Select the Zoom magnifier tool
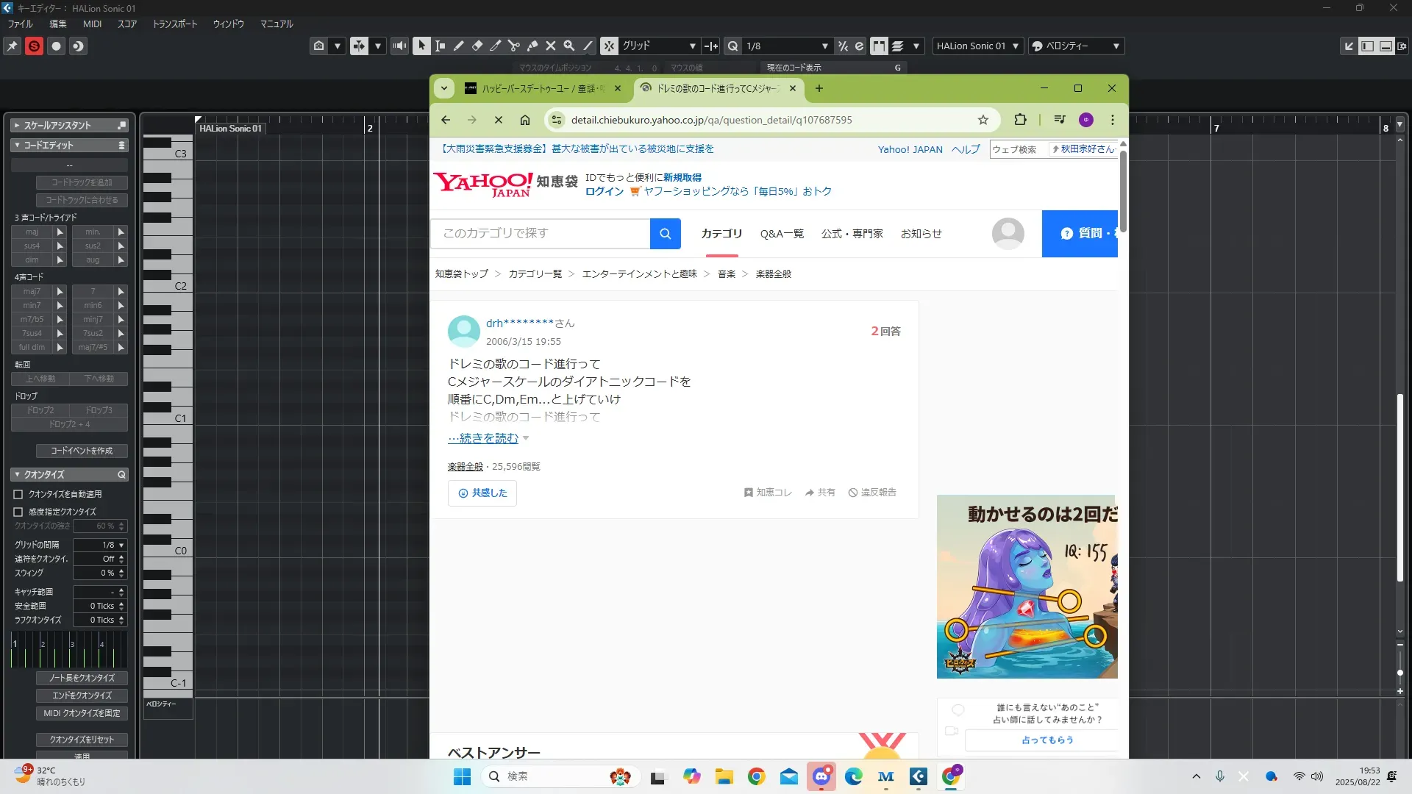 (x=568, y=46)
